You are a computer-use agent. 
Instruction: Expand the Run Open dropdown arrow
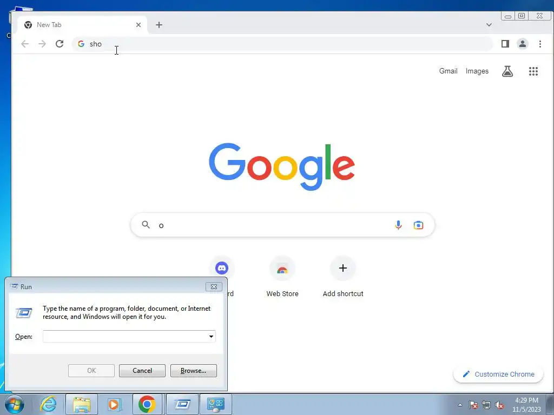pos(211,336)
